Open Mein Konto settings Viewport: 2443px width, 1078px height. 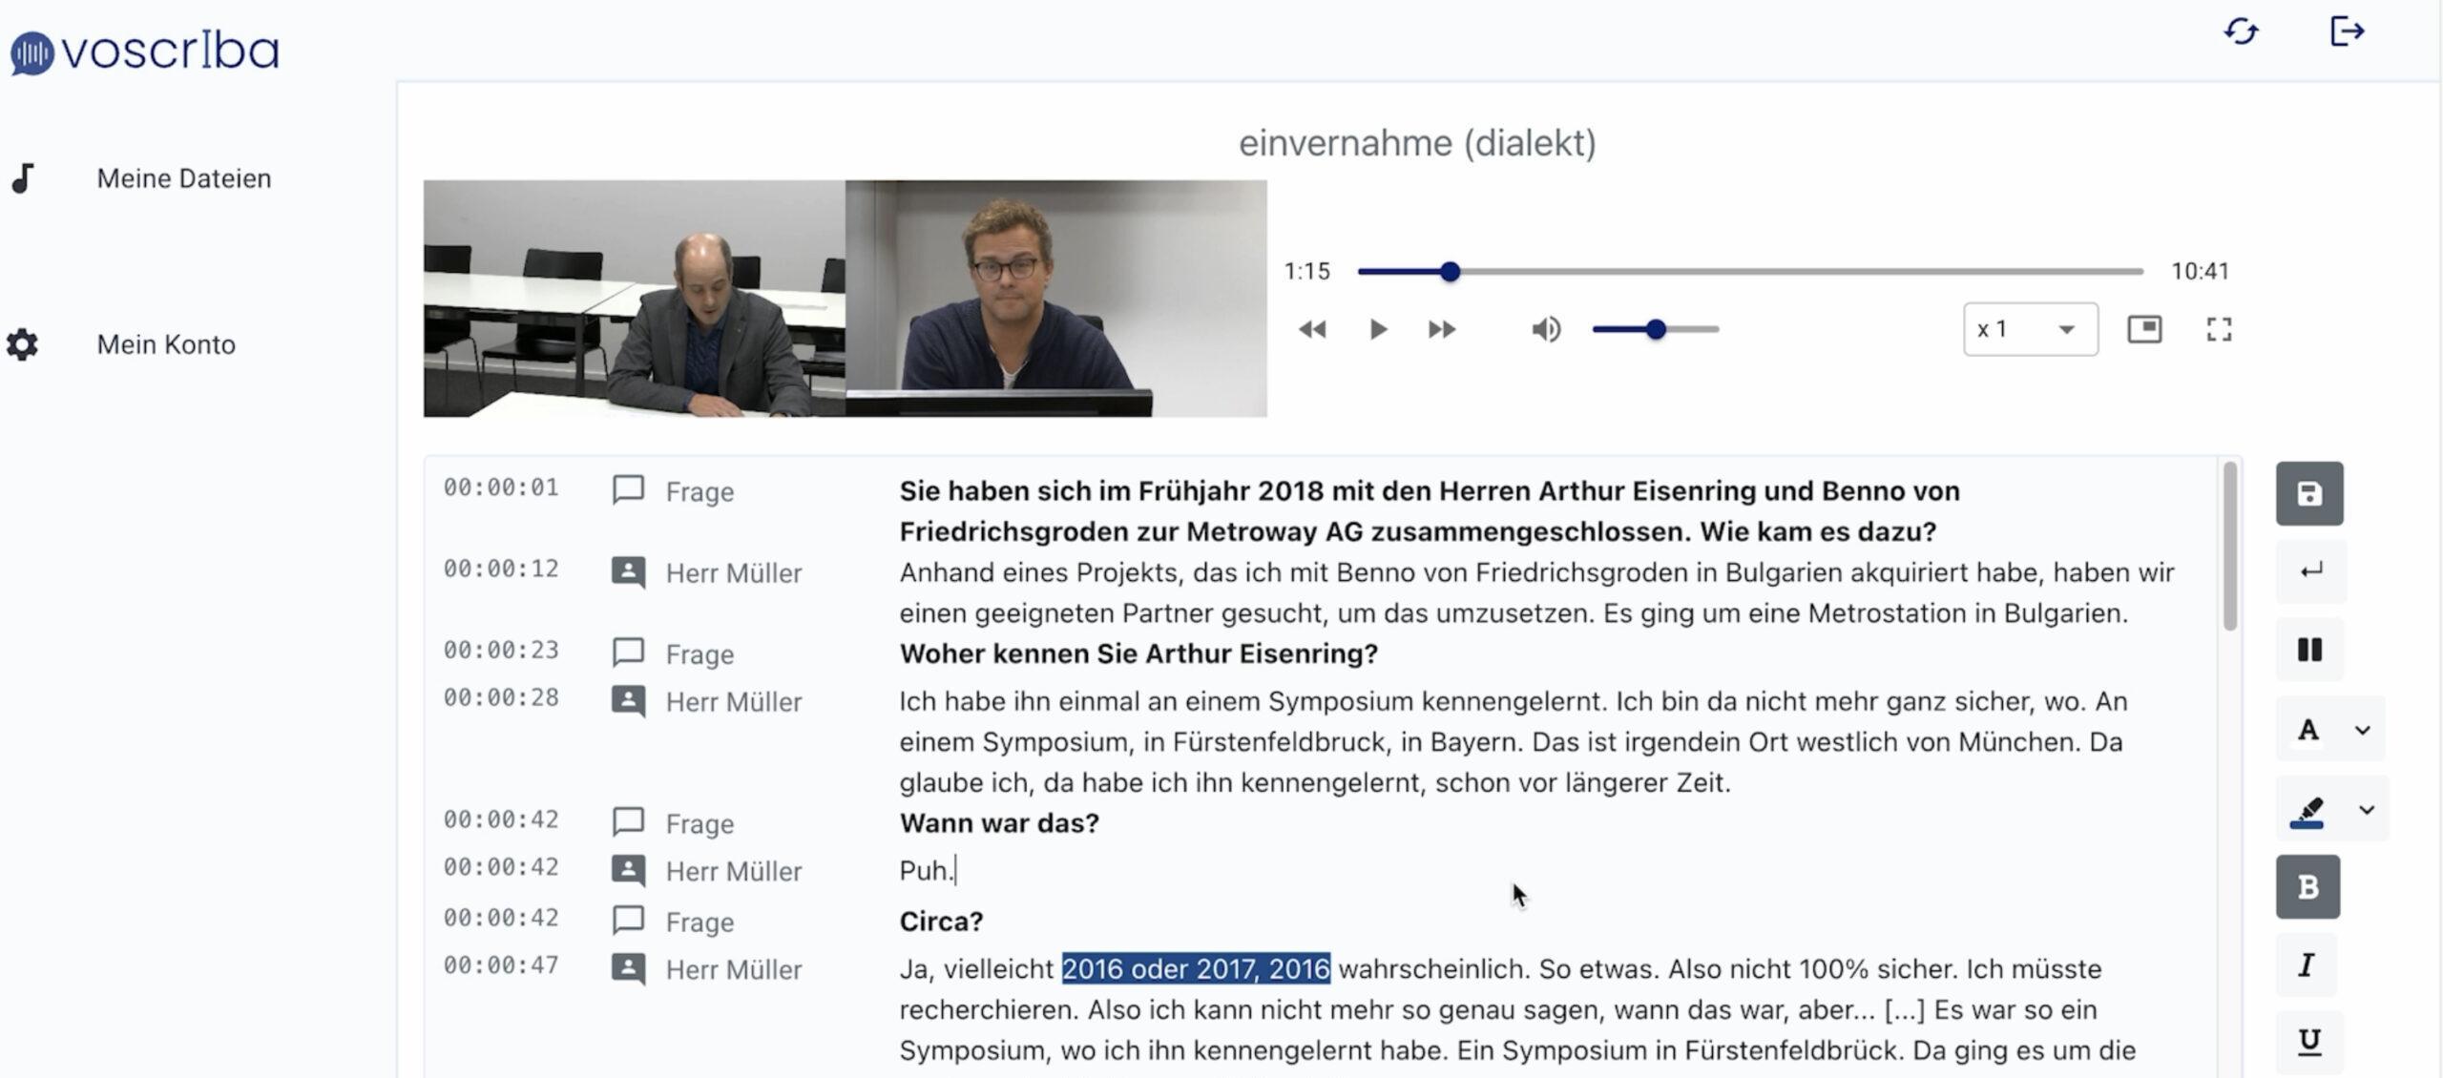pyautogui.click(x=166, y=344)
